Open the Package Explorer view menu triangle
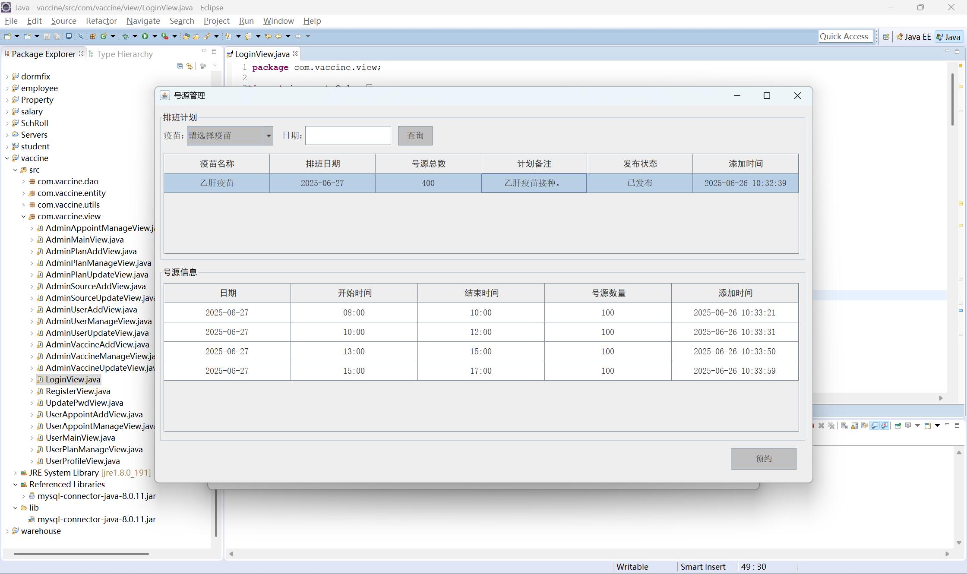The height and width of the screenshot is (574, 967). pyautogui.click(x=215, y=66)
